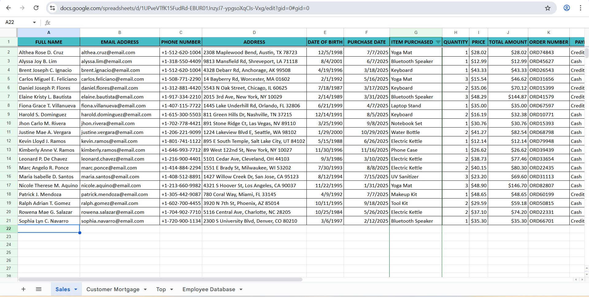
Task: Open site information icon in address bar
Action: coord(52,8)
